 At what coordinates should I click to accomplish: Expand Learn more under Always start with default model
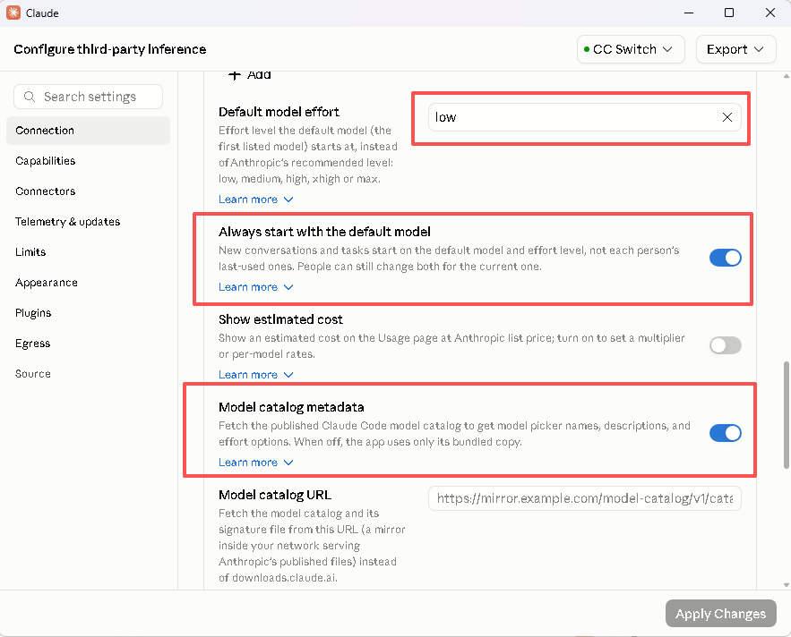click(x=256, y=287)
